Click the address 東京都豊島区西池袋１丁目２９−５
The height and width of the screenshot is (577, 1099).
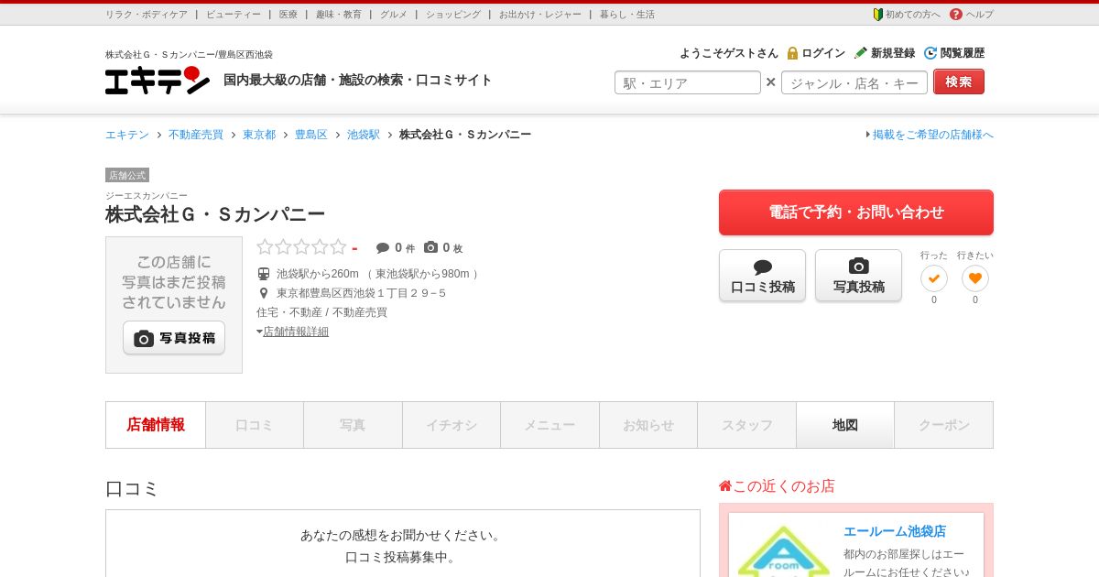(x=362, y=293)
